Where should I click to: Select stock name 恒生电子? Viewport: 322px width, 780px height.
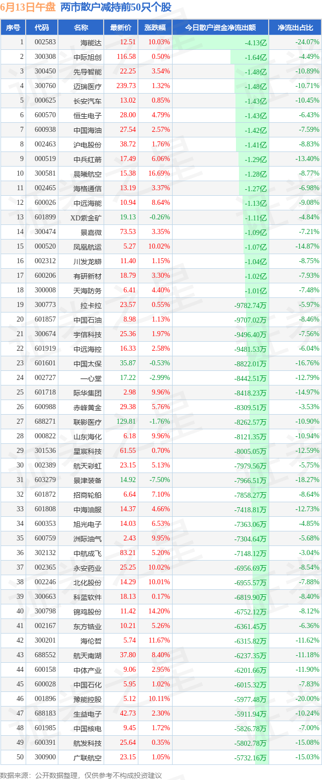pos(88,115)
